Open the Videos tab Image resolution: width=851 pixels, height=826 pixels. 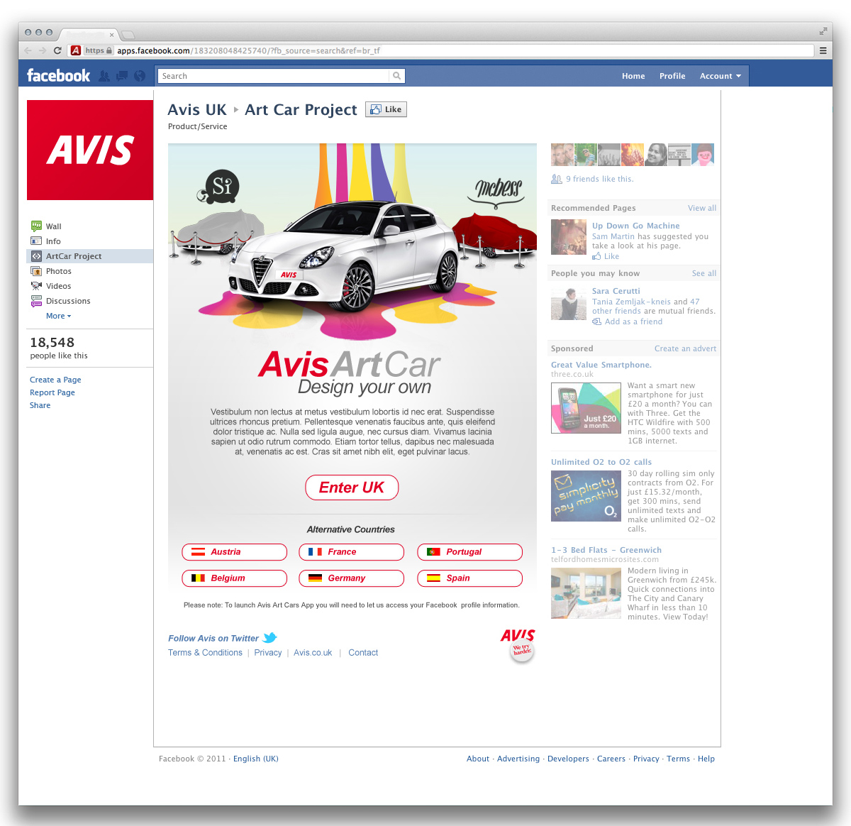58,286
